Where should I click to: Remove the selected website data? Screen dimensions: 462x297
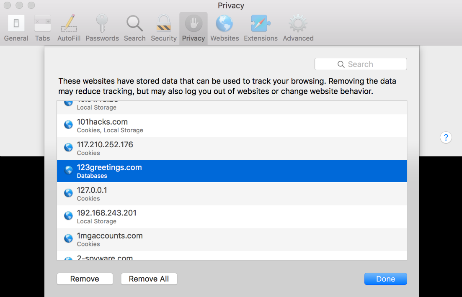(85, 279)
